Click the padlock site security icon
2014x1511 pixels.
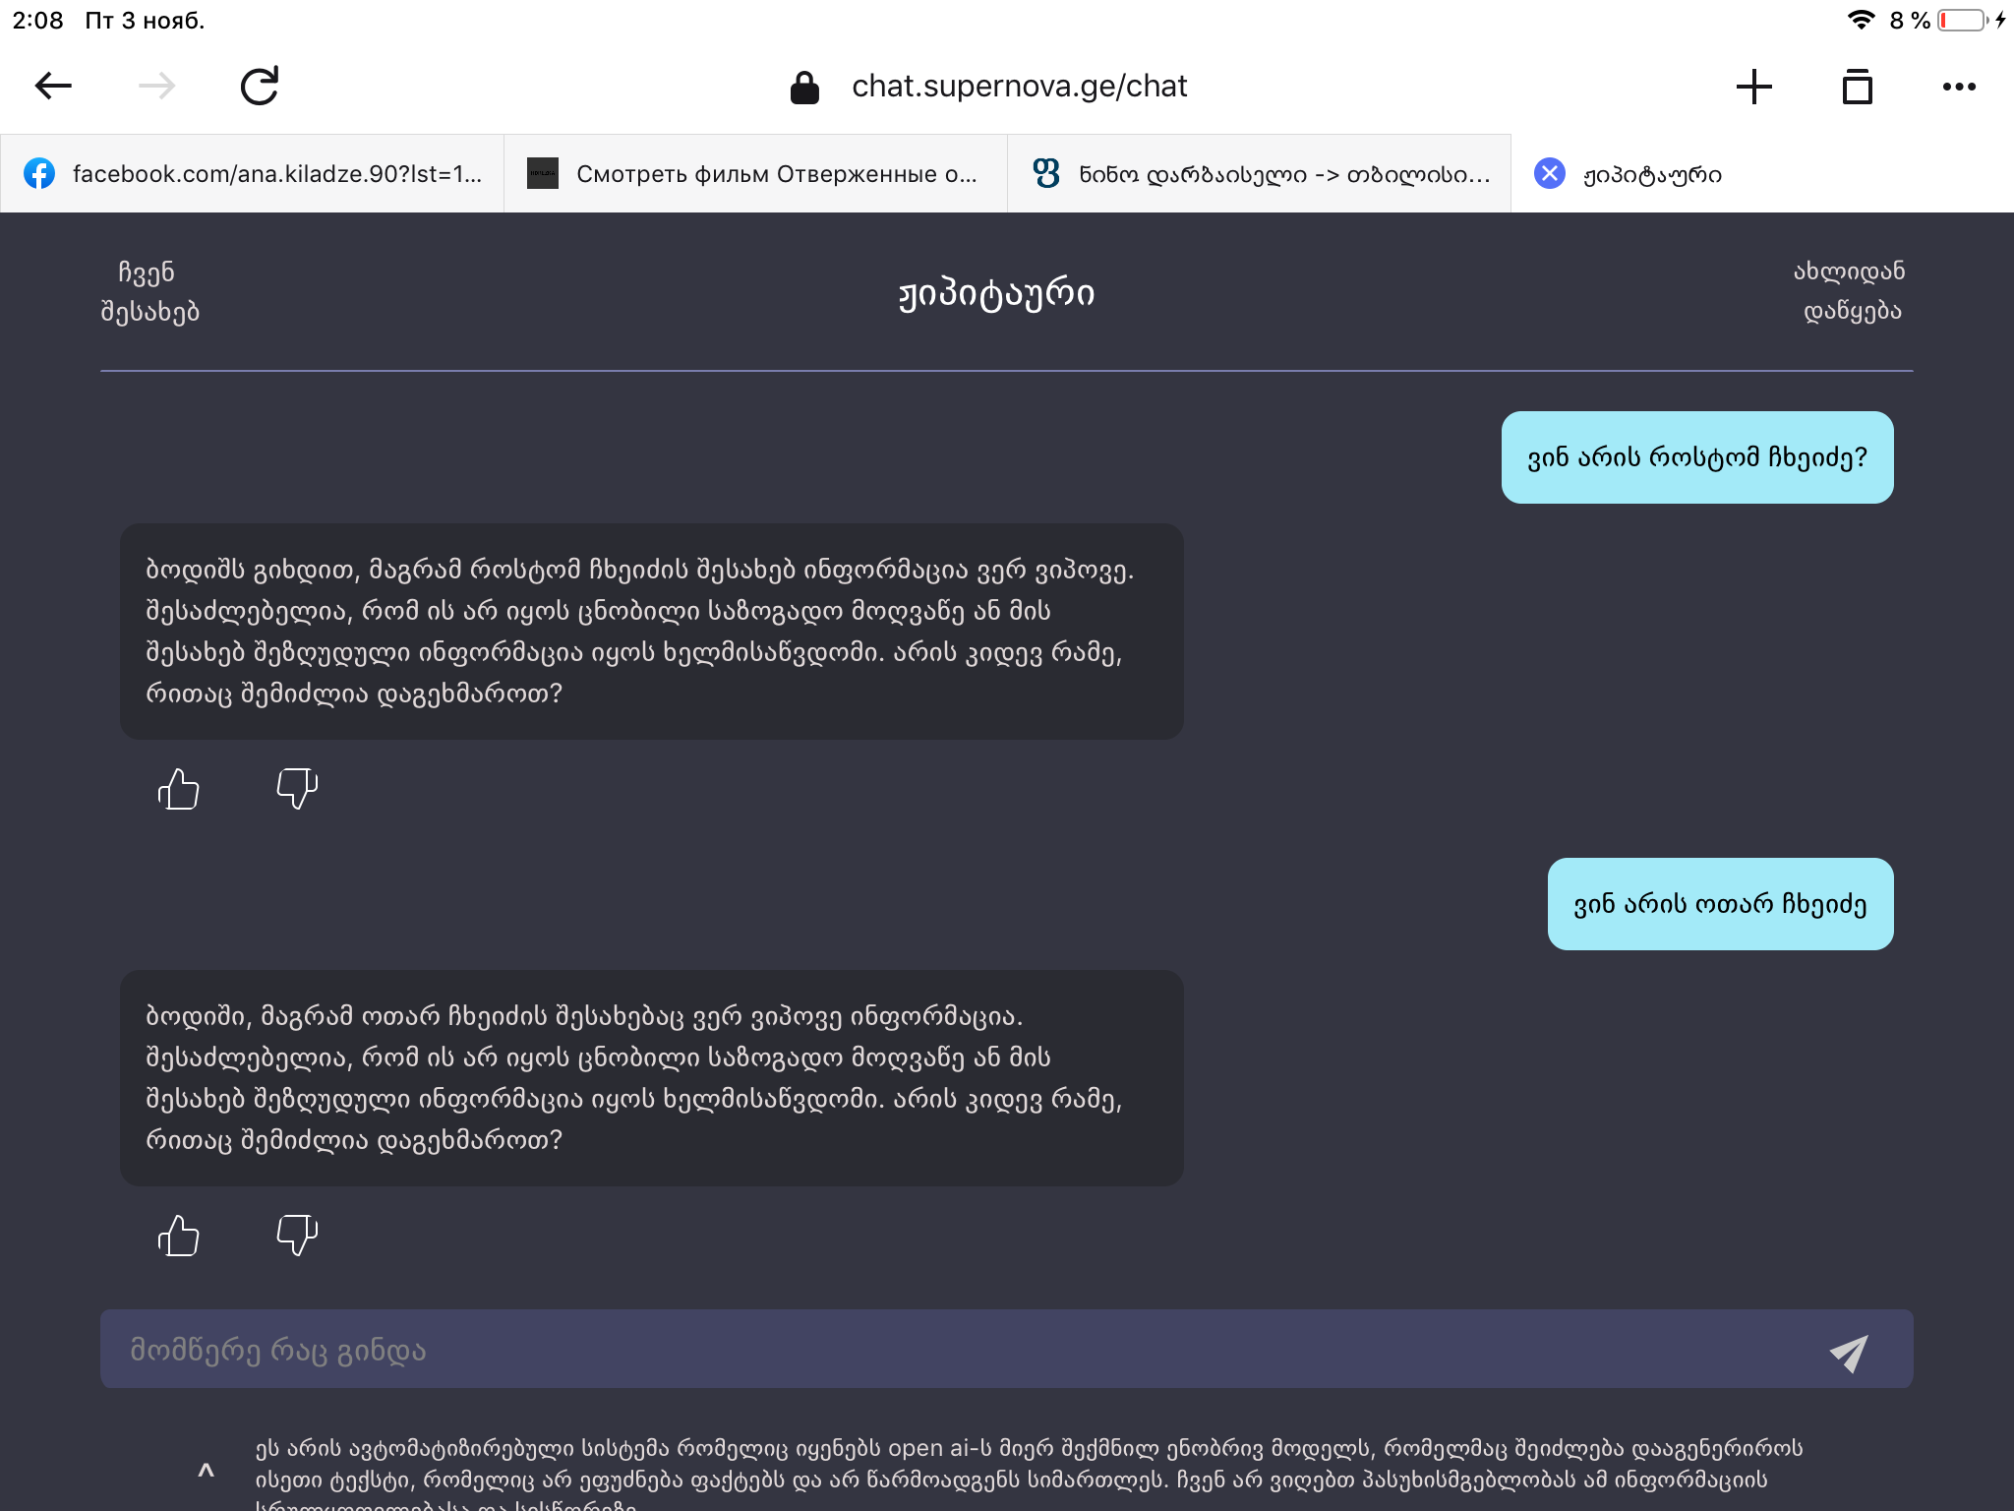[x=804, y=88]
